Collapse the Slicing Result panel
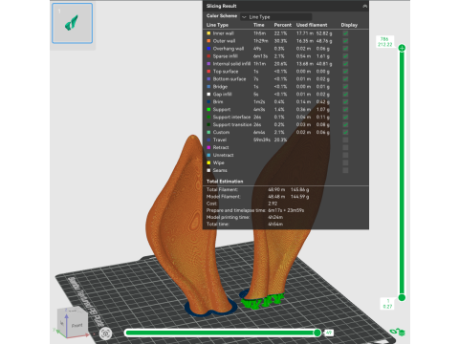459x344 pixels. pos(364,6)
